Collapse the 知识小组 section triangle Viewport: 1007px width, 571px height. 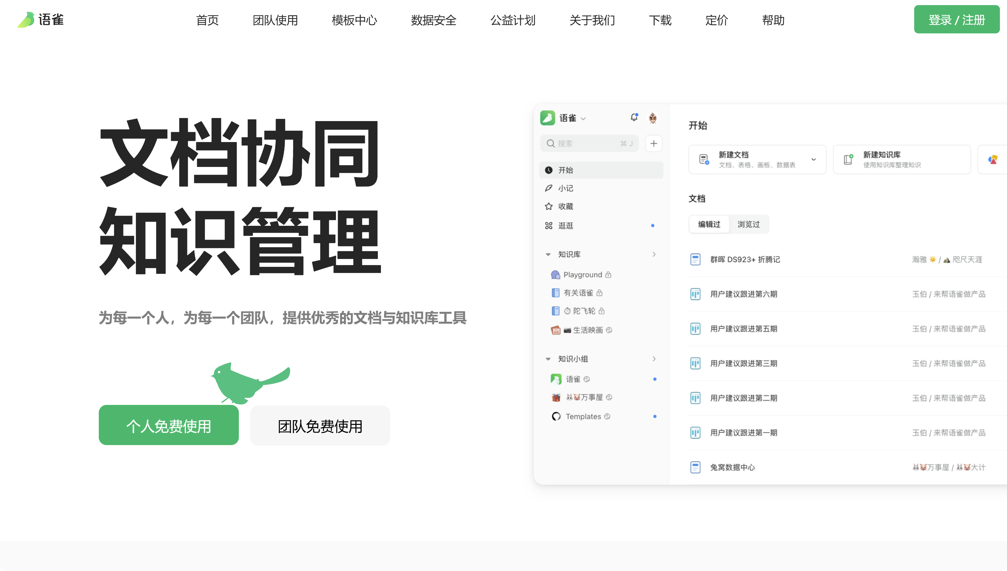click(x=548, y=359)
